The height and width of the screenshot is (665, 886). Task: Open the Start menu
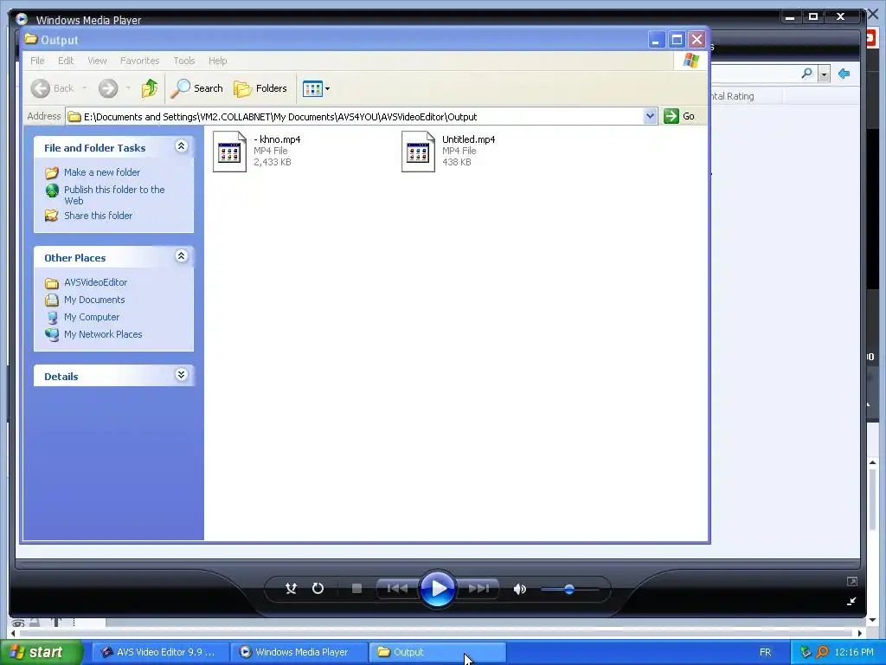[41, 652]
